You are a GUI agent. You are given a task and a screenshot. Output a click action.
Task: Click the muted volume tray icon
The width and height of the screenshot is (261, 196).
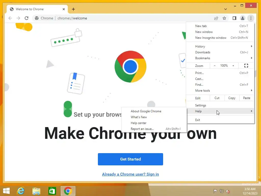point(228,191)
